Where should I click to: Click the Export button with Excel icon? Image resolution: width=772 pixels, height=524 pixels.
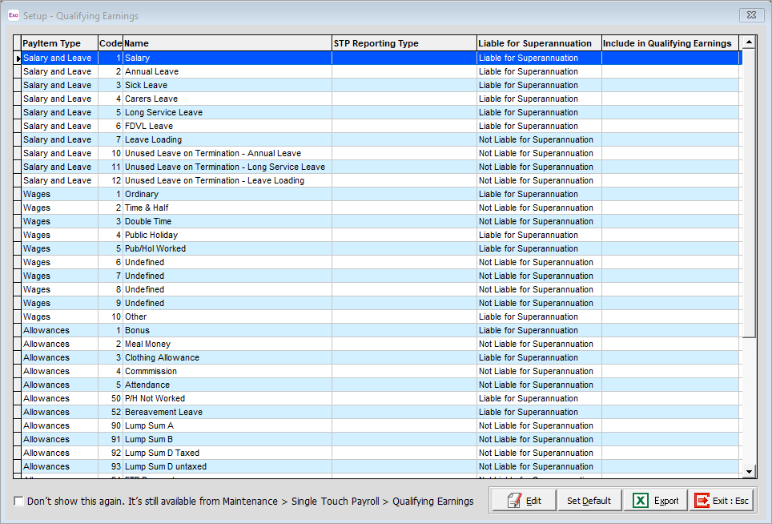(655, 501)
